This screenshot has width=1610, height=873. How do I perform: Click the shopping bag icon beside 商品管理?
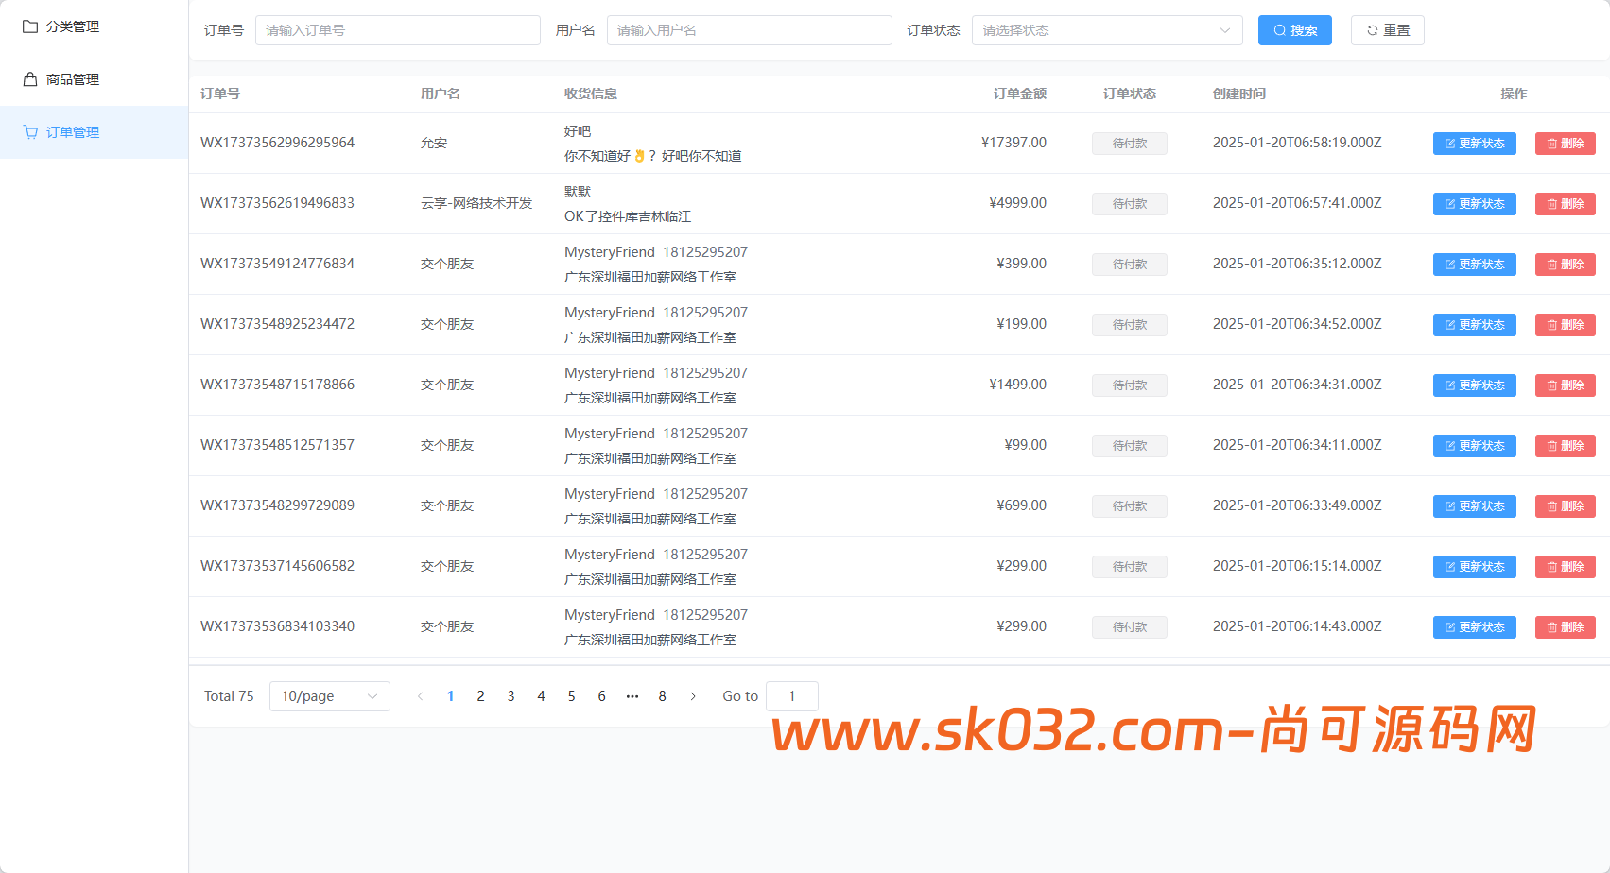28,78
